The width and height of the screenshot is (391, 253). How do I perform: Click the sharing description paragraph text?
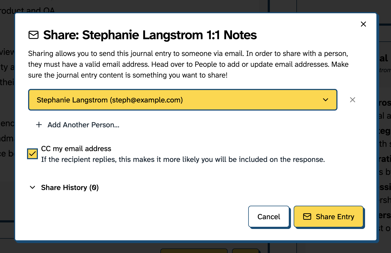(x=188, y=64)
